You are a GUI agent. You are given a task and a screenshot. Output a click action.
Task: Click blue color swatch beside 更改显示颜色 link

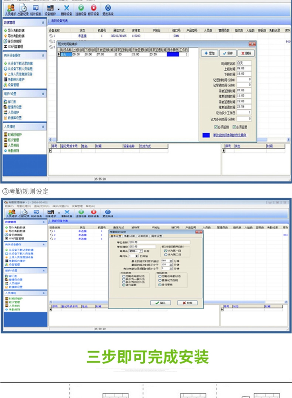pos(206,135)
